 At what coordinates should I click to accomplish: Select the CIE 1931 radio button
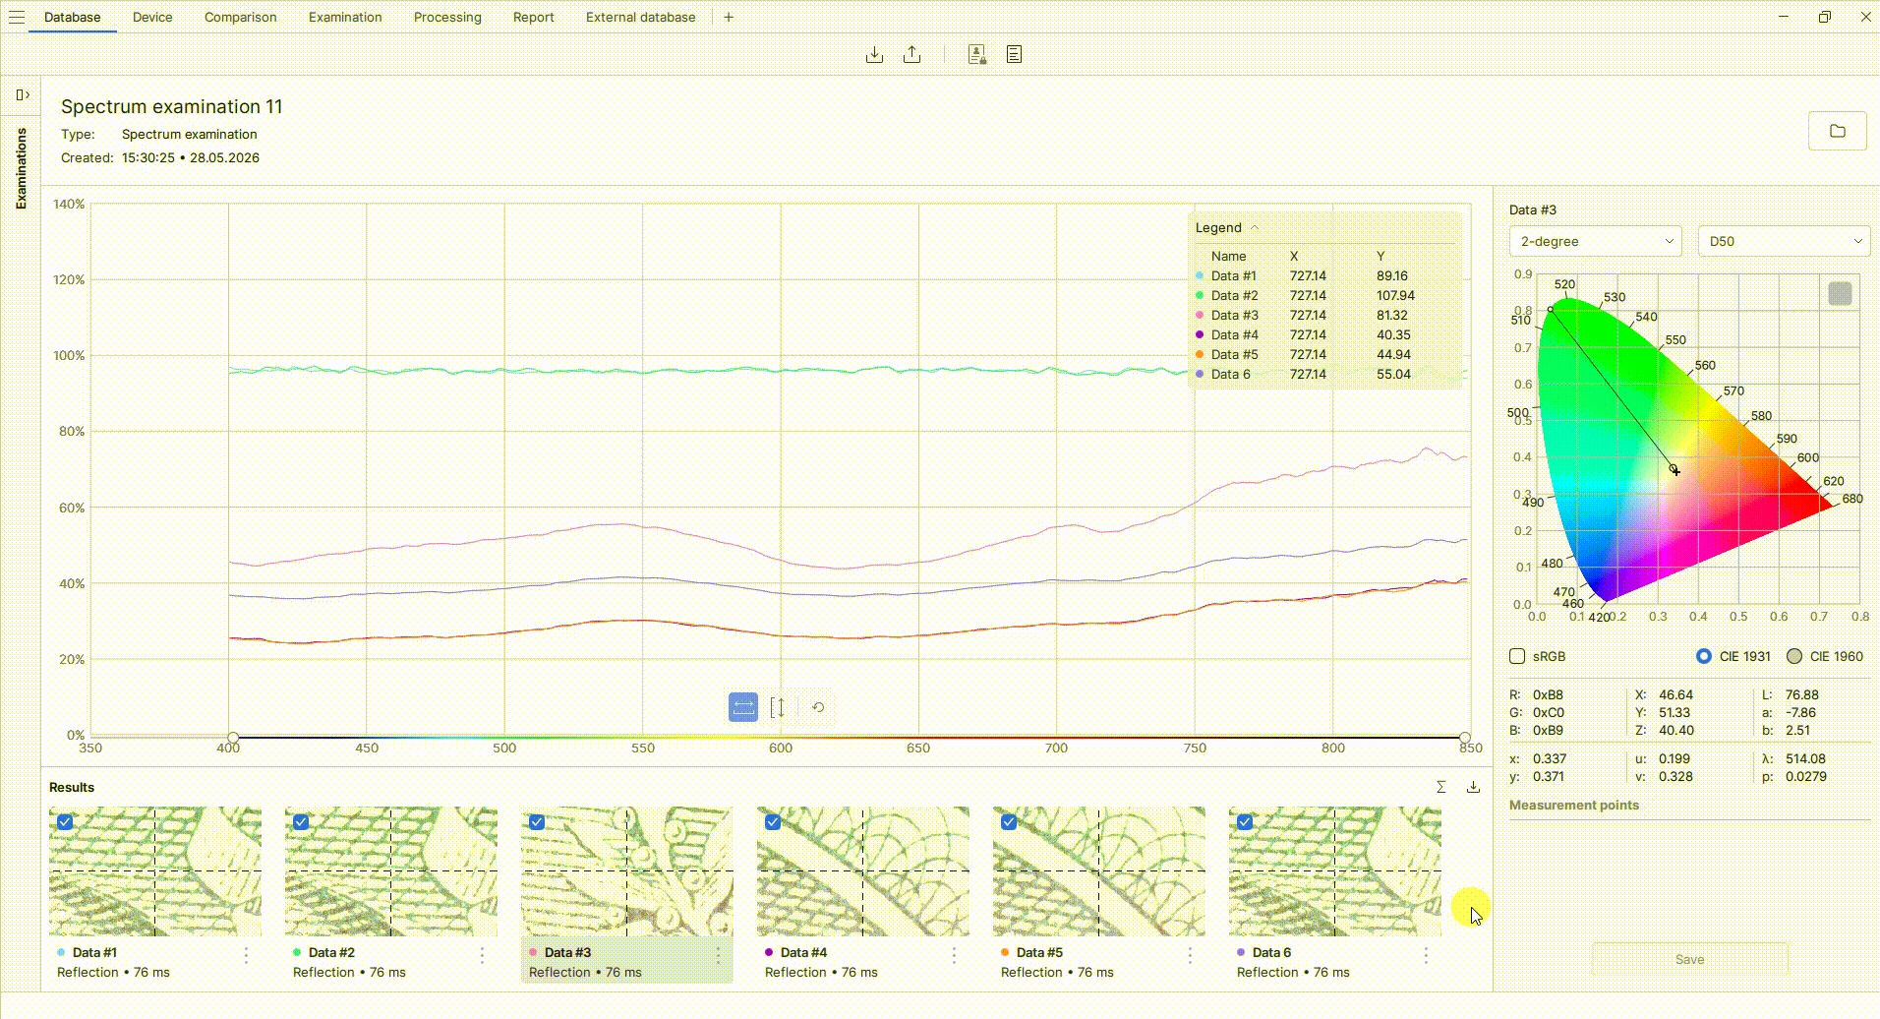click(1704, 656)
